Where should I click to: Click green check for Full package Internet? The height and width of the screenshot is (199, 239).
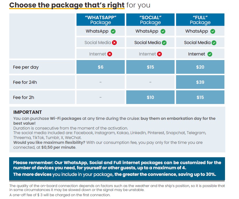coord(210,54)
